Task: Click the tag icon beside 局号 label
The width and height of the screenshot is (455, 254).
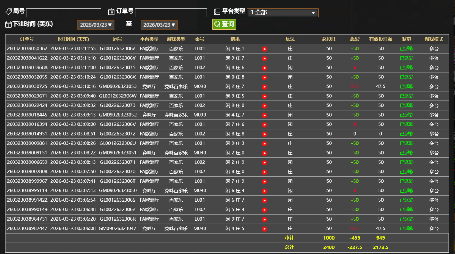Action: 9,12
